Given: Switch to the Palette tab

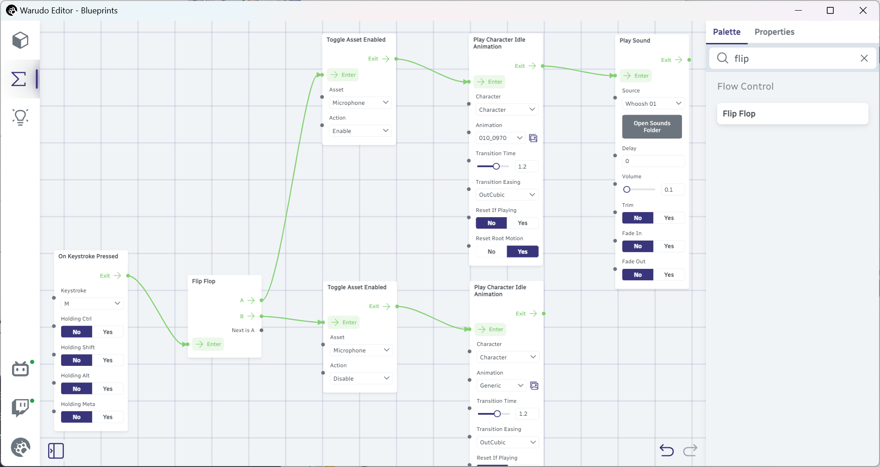Looking at the screenshot, I should coord(726,32).
